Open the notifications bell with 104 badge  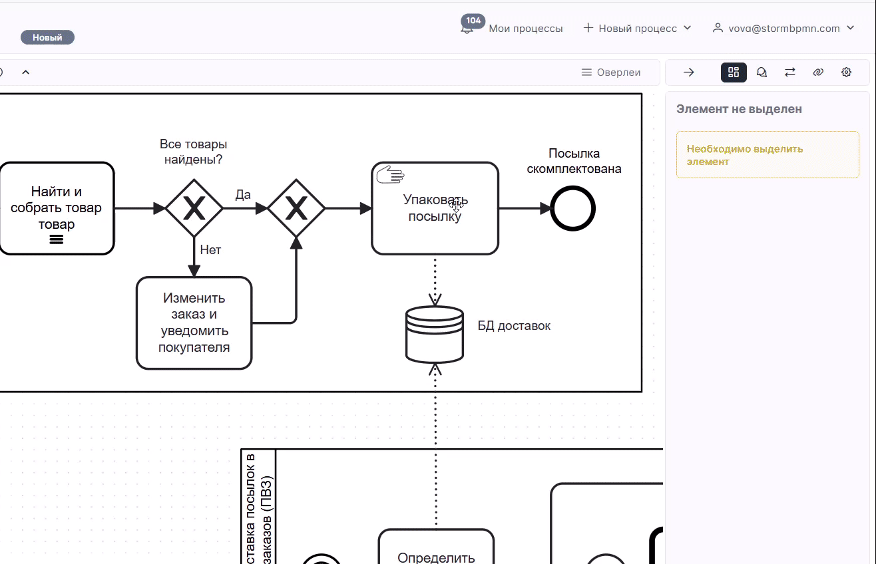467,28
